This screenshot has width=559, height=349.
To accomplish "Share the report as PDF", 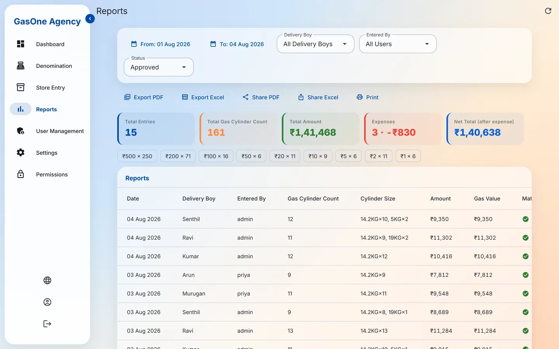I will tap(261, 97).
